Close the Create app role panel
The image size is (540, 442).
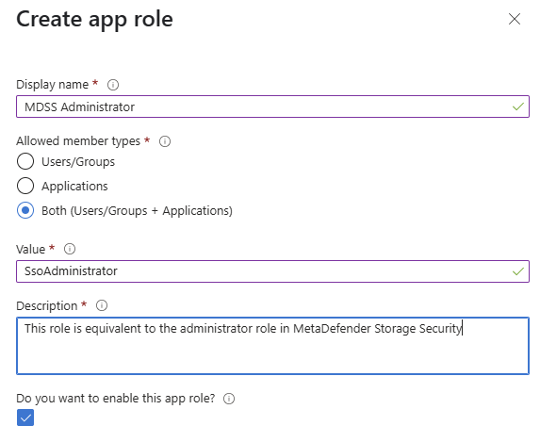point(515,19)
